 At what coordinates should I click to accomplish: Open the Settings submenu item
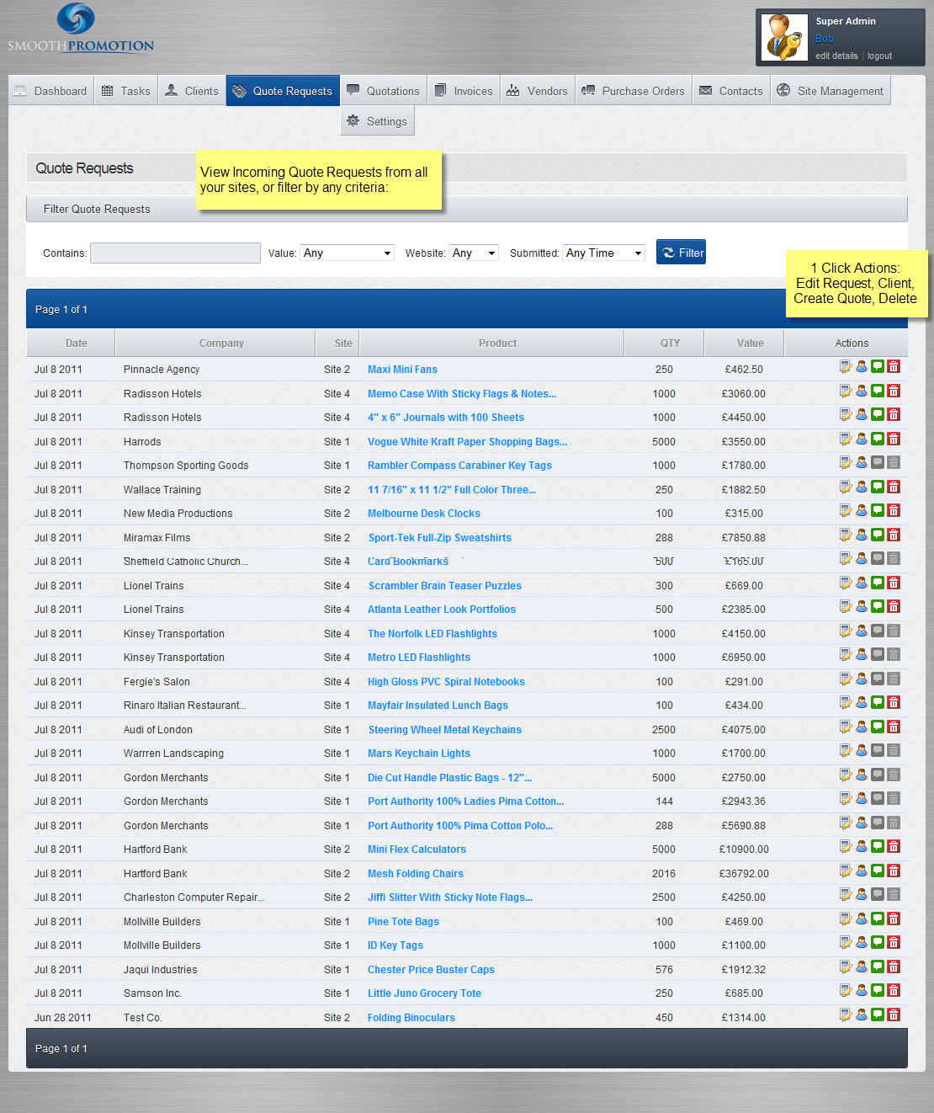(x=377, y=121)
